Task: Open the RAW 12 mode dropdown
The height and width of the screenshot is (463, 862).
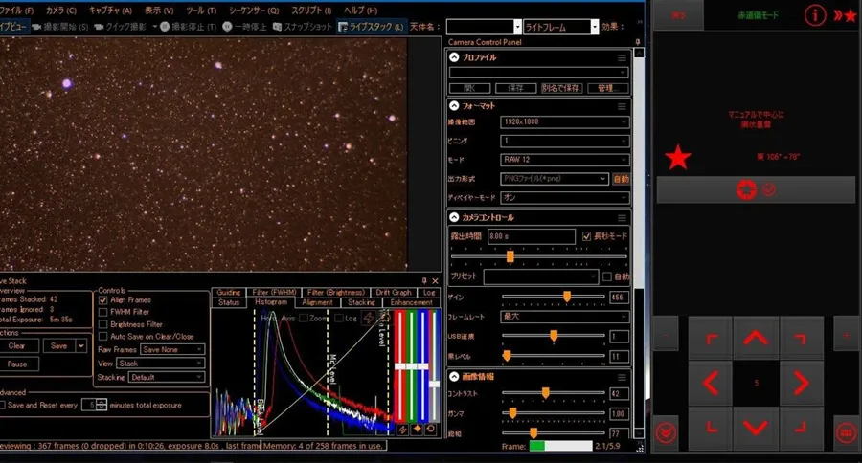Action: coord(564,159)
